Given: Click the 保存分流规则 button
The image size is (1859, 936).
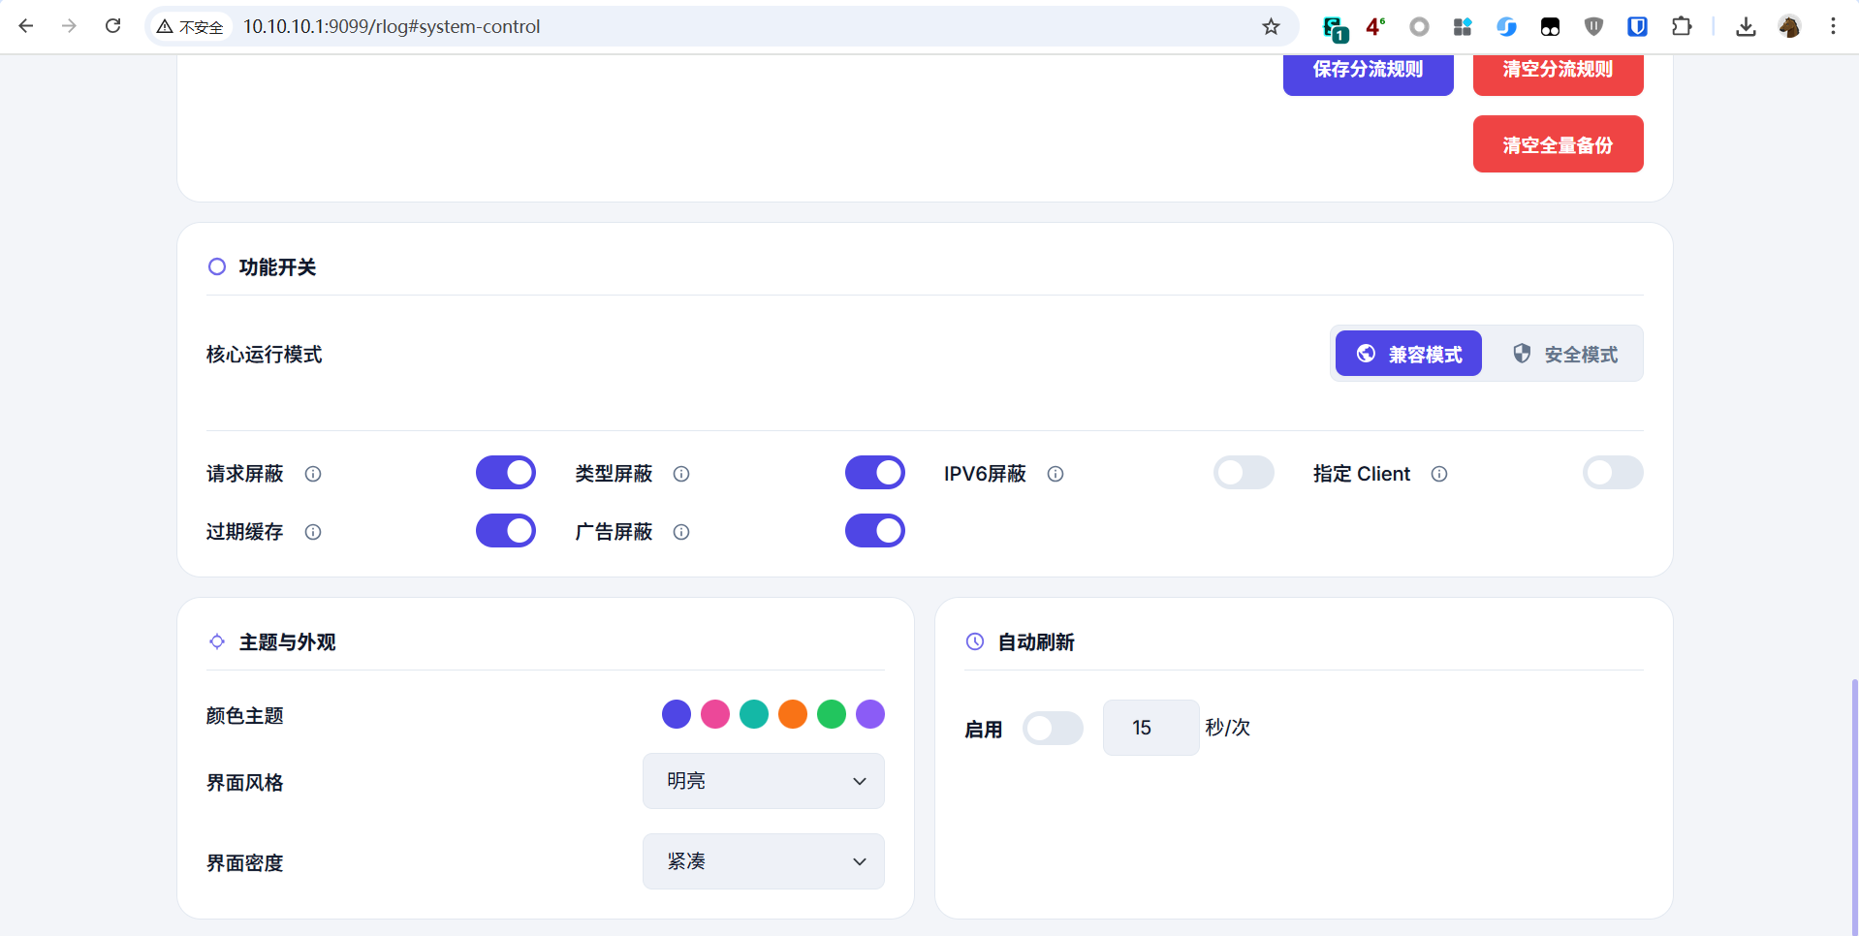Looking at the screenshot, I should tap(1367, 69).
